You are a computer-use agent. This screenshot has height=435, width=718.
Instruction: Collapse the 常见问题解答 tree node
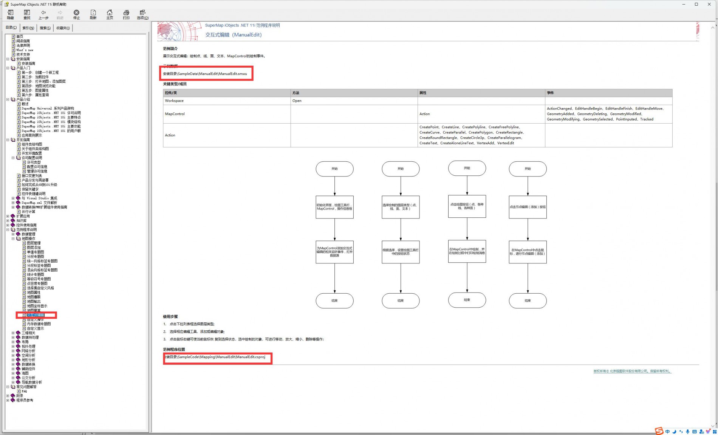[8, 387]
